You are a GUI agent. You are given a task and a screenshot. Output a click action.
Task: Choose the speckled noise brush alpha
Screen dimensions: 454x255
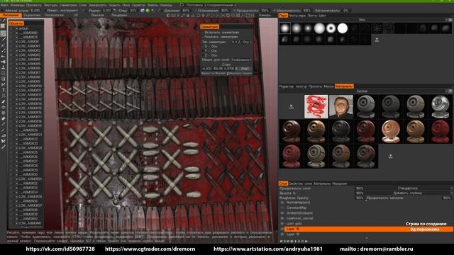point(377,28)
